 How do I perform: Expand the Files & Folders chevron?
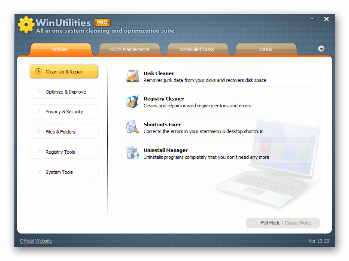pos(39,131)
